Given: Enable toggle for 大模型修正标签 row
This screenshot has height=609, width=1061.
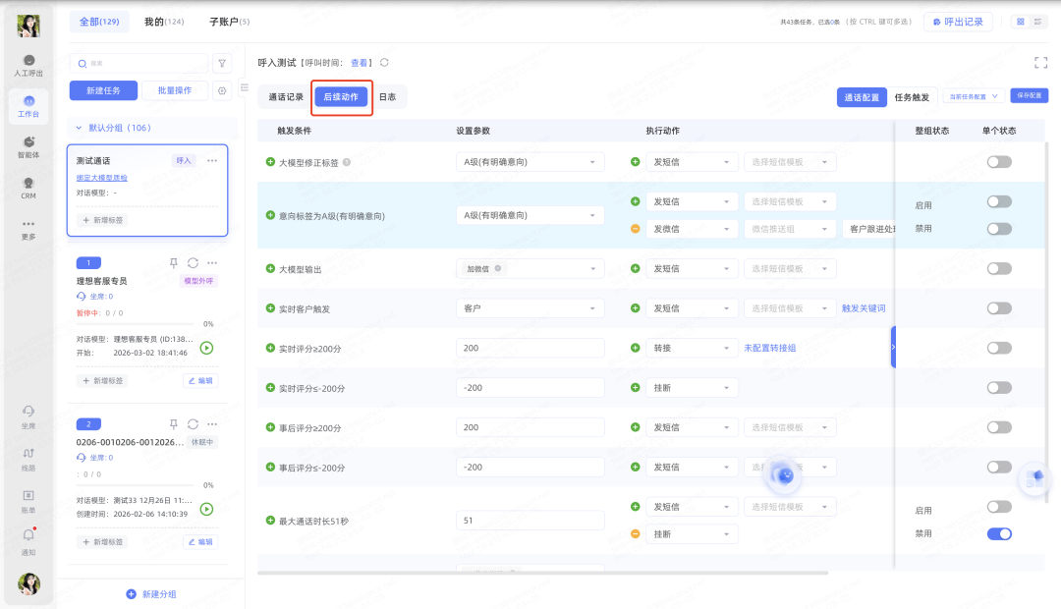Looking at the screenshot, I should coord(998,162).
